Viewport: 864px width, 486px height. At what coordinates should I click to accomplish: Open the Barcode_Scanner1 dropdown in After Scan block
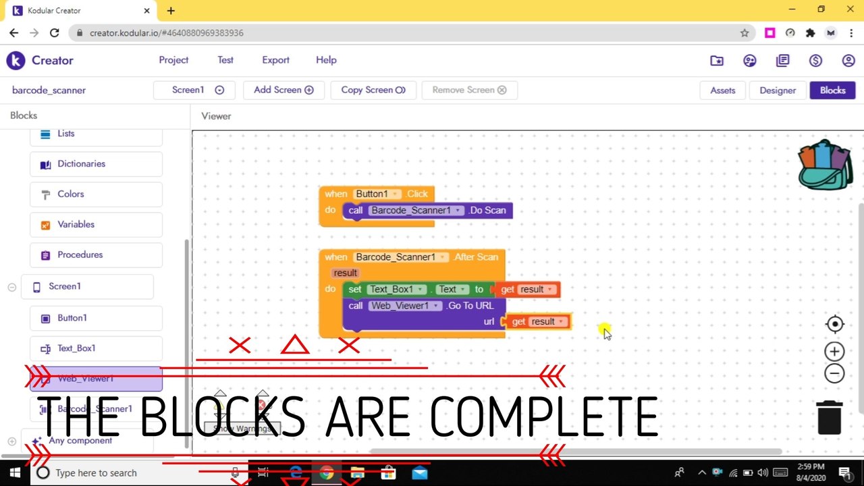[x=401, y=257]
